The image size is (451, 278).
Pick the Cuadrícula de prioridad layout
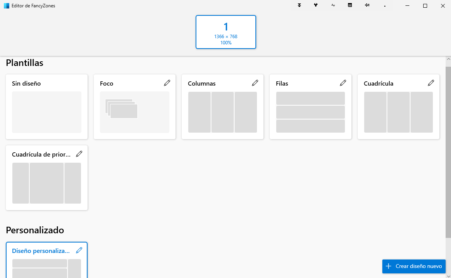pos(47,183)
